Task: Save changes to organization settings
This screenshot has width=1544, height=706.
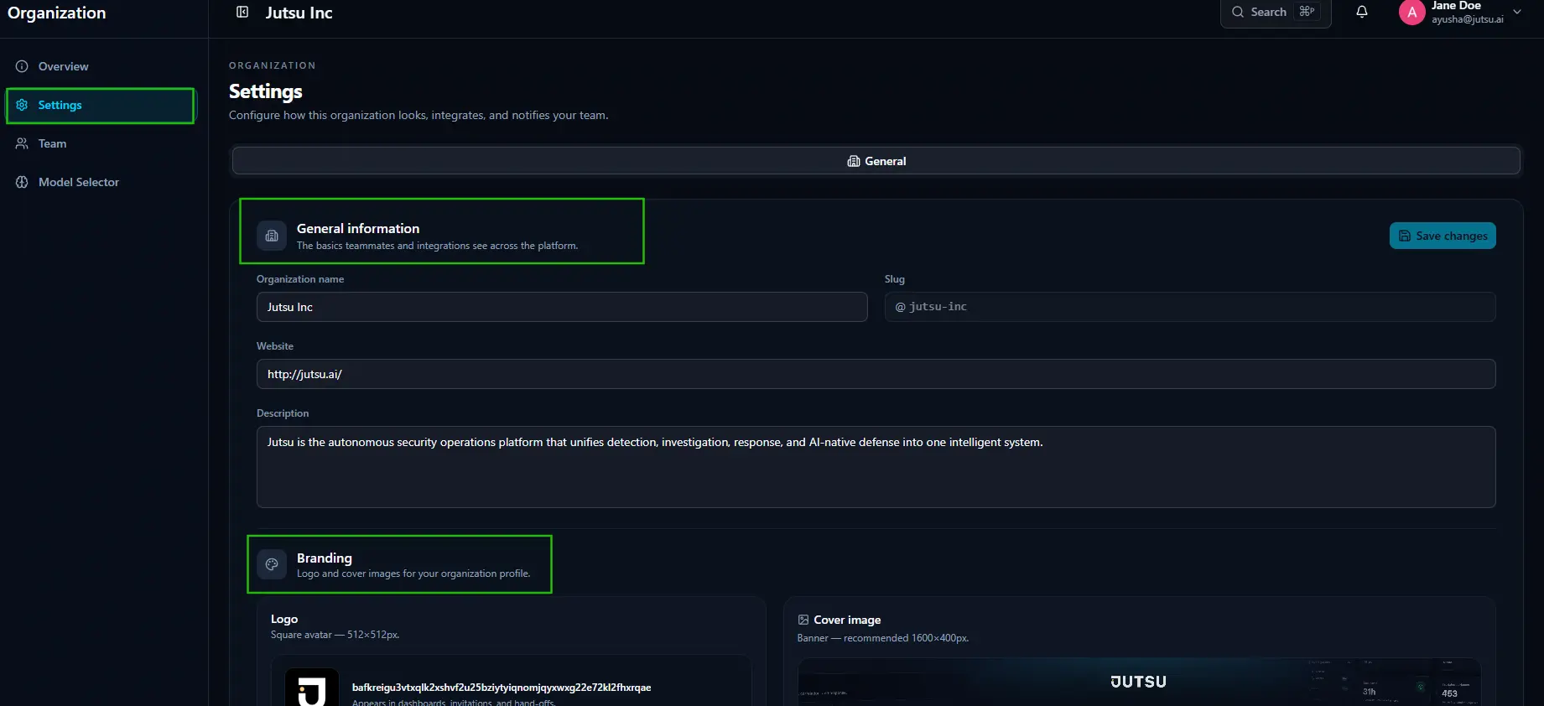Action: coord(1443,236)
